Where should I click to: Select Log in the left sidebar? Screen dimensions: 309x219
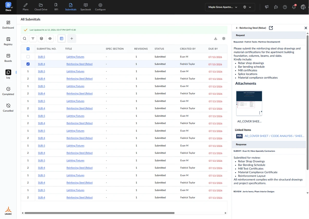8,74
